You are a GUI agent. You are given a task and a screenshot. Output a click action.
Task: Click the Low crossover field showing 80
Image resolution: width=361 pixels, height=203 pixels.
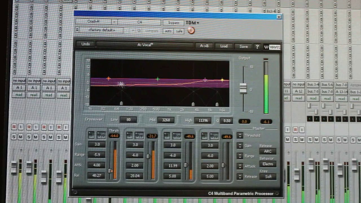pos(128,120)
